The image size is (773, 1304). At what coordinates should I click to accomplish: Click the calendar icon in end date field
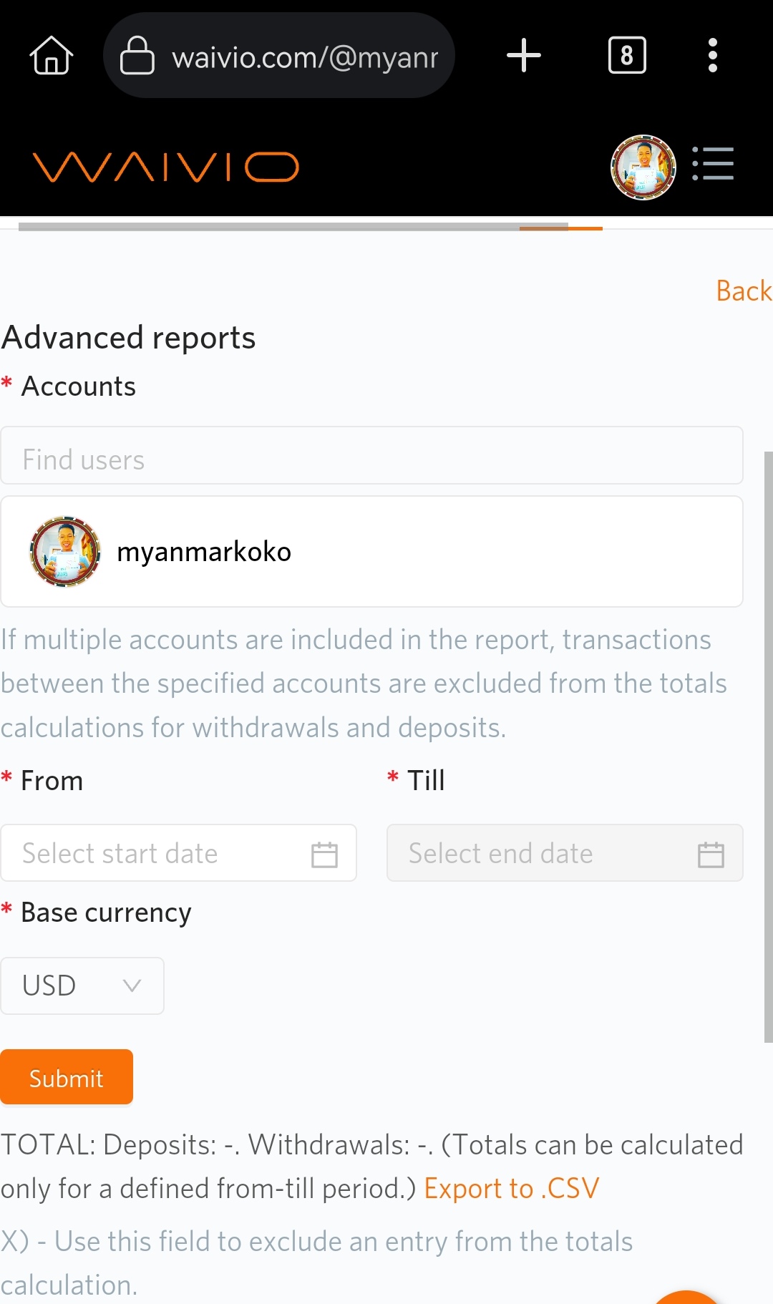[x=711, y=854]
